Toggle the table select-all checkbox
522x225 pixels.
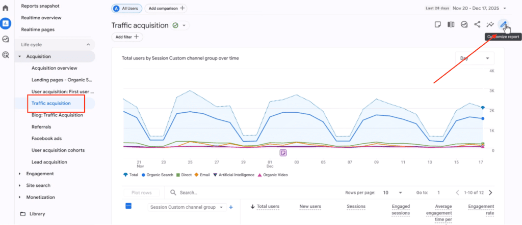129,206
